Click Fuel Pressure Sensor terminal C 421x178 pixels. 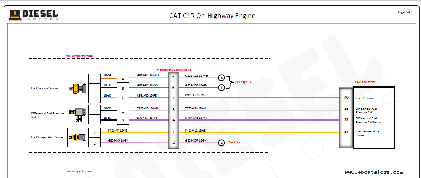123,98
